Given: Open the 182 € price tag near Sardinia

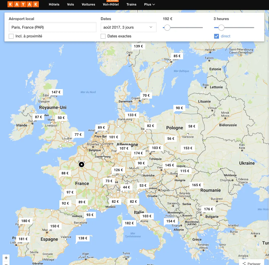Looking at the screenshot, I should point(129,223).
